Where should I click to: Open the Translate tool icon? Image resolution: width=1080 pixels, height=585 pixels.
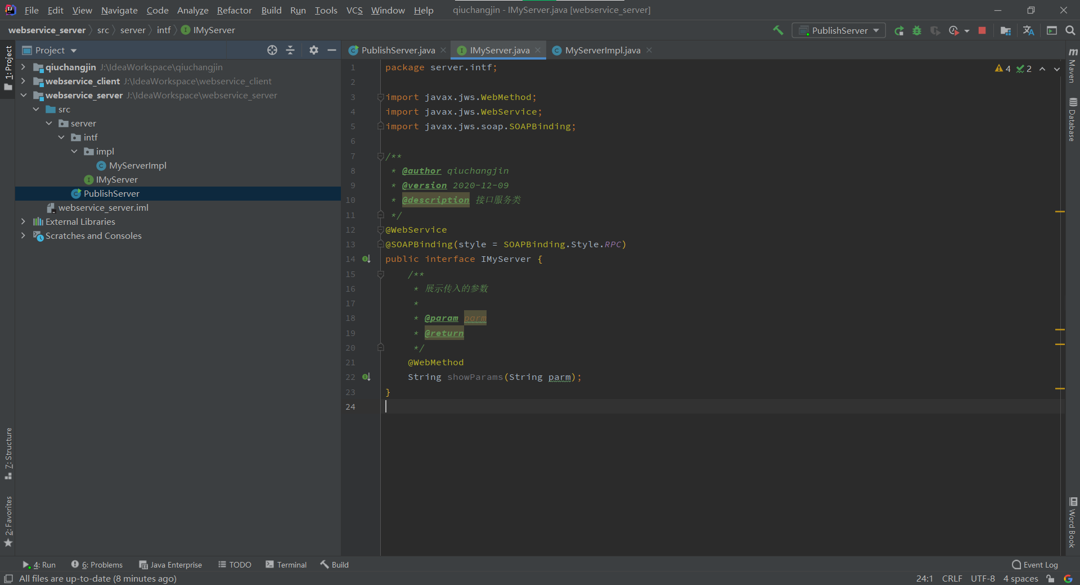pyautogui.click(x=1028, y=30)
